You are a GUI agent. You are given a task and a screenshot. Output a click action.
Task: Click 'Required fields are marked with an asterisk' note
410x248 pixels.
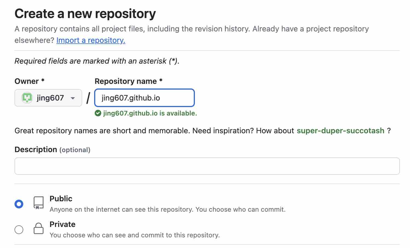[x=97, y=61]
